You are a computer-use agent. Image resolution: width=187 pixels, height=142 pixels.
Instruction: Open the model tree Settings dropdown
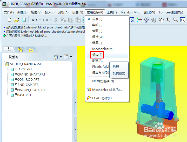pyautogui.click(x=58, y=57)
